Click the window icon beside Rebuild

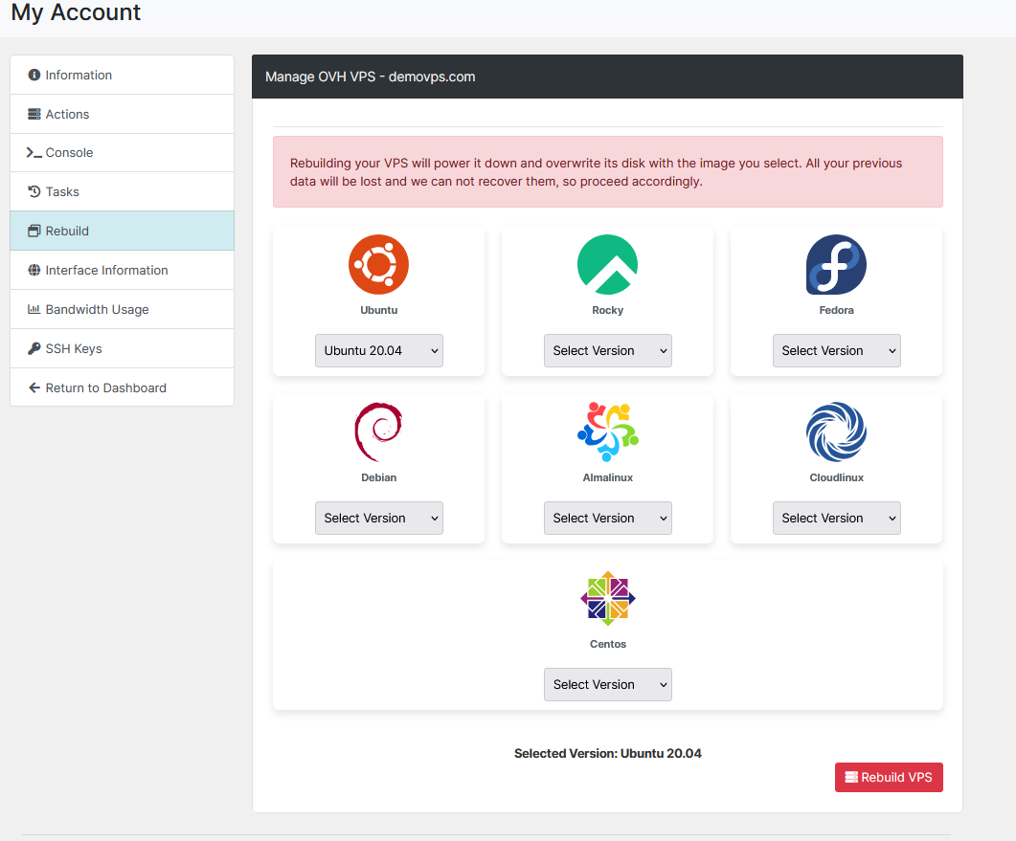click(34, 232)
